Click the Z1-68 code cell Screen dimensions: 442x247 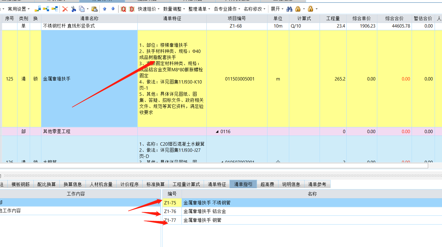pyautogui.click(x=237, y=26)
